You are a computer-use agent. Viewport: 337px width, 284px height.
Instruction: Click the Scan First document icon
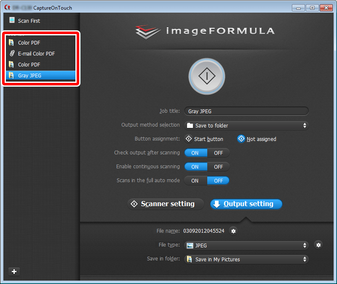pos(12,20)
